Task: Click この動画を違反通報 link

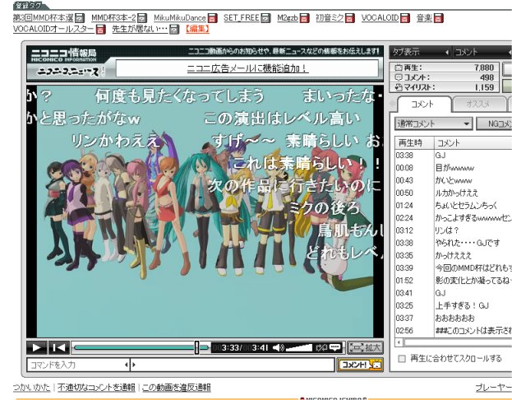Action: click(x=177, y=388)
